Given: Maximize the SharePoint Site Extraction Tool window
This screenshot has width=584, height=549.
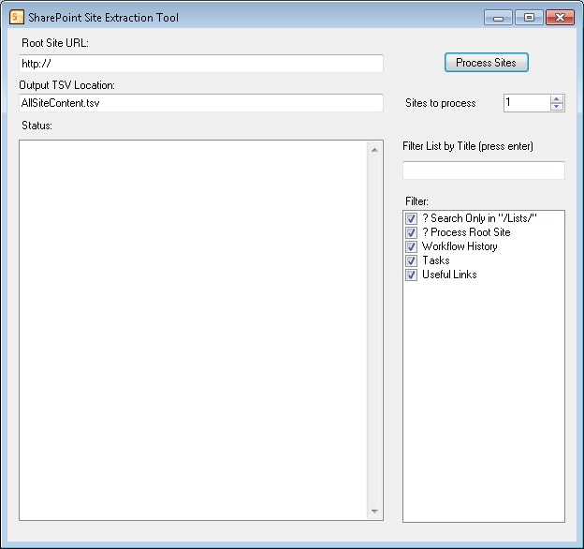Looking at the screenshot, I should point(529,18).
